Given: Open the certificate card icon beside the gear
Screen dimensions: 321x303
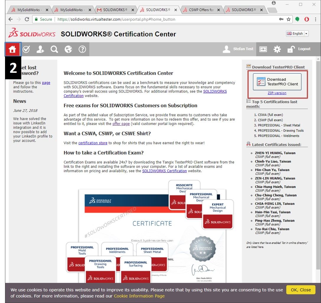Looking at the screenshot, I should (263, 49).
